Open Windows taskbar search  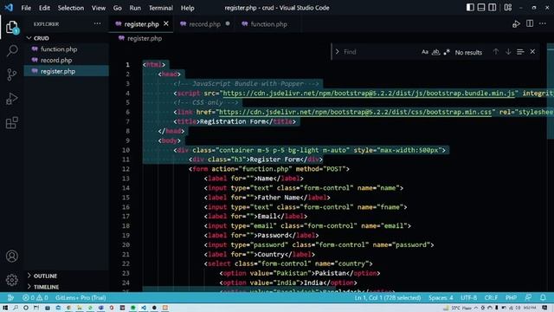pyautogui.click(x=16, y=308)
